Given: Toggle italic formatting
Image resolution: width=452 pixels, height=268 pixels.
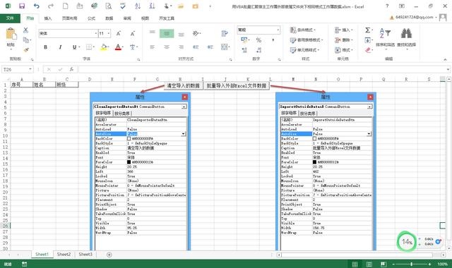Looking at the screenshot, I should coord(60,47).
